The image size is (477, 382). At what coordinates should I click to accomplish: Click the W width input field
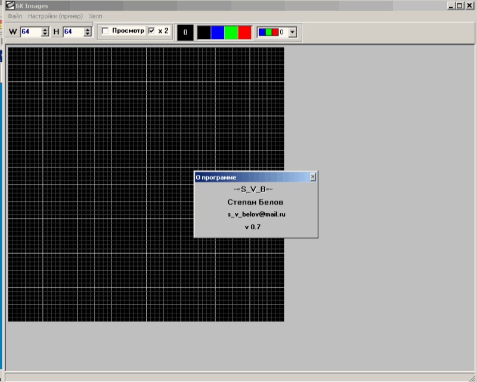click(x=30, y=32)
